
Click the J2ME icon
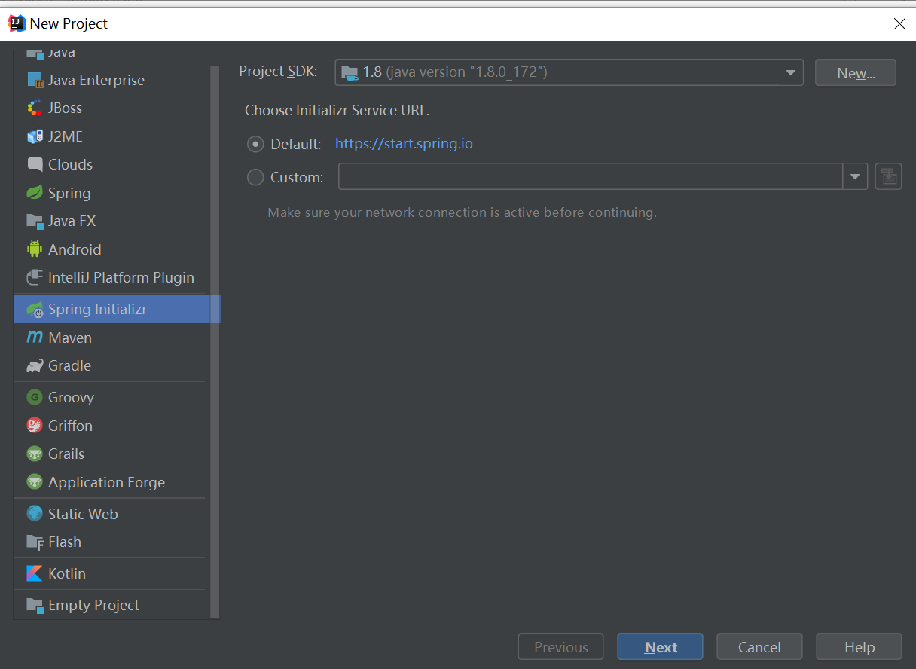click(x=35, y=136)
